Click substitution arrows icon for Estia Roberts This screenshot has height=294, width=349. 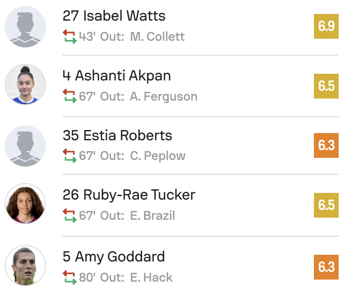tap(69, 156)
